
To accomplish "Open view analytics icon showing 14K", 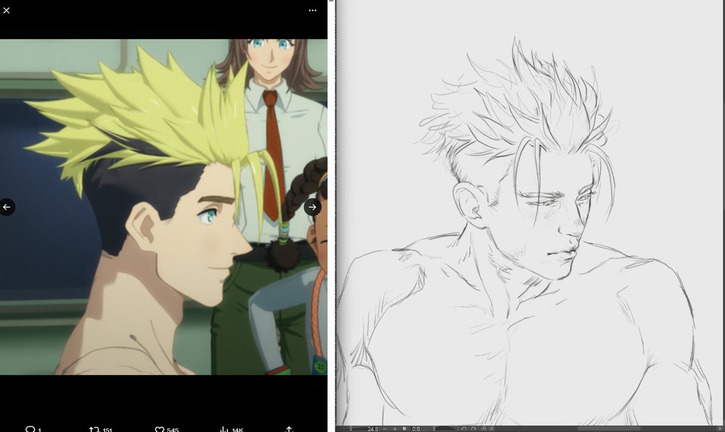I will point(224,429).
